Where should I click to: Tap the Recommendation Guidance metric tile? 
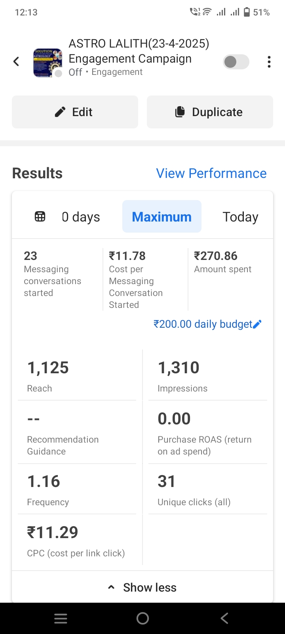[x=77, y=434]
